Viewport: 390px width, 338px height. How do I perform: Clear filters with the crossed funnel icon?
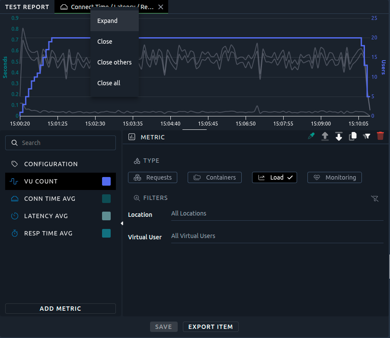click(x=375, y=198)
